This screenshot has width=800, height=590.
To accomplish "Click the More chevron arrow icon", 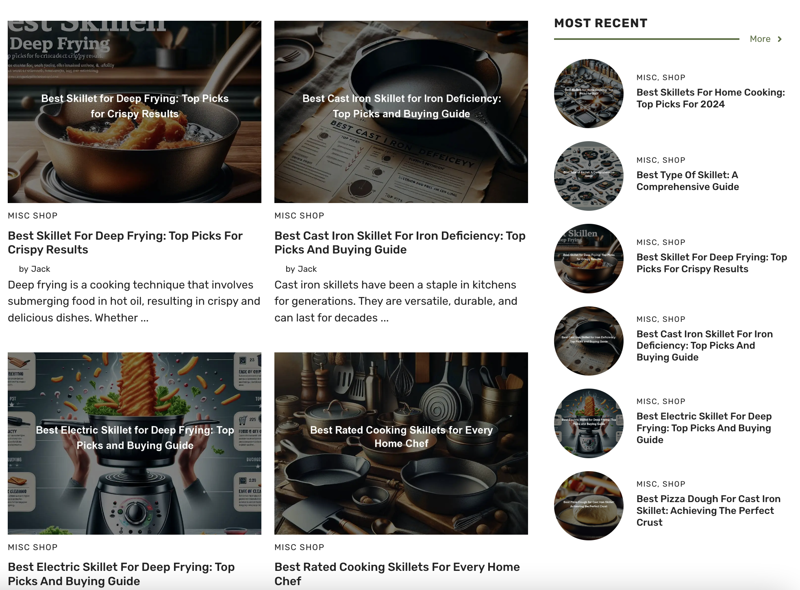I will tap(779, 39).
